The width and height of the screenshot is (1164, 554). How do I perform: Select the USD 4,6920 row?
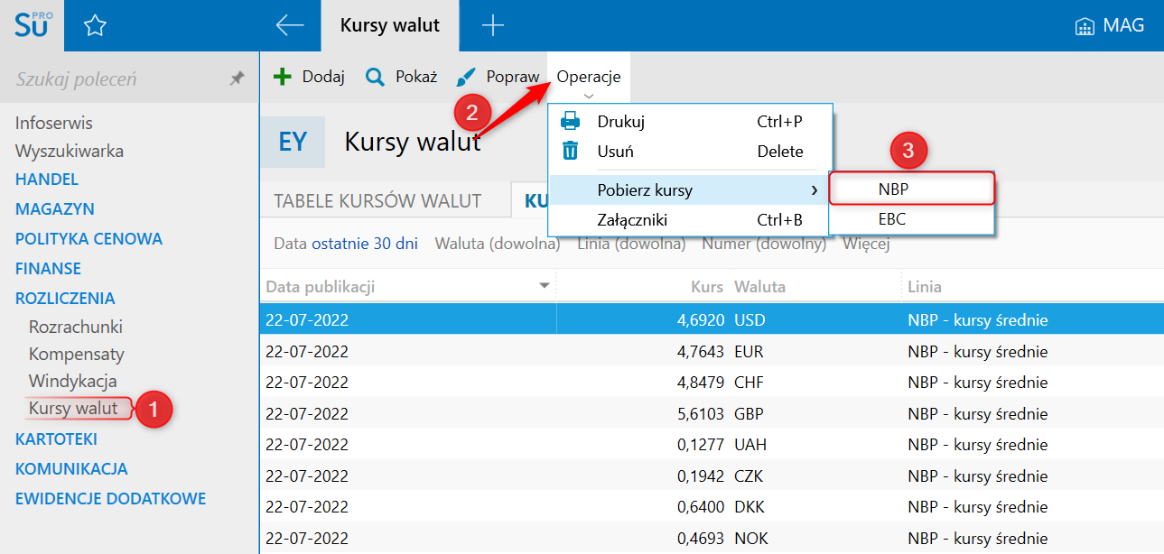coord(712,320)
